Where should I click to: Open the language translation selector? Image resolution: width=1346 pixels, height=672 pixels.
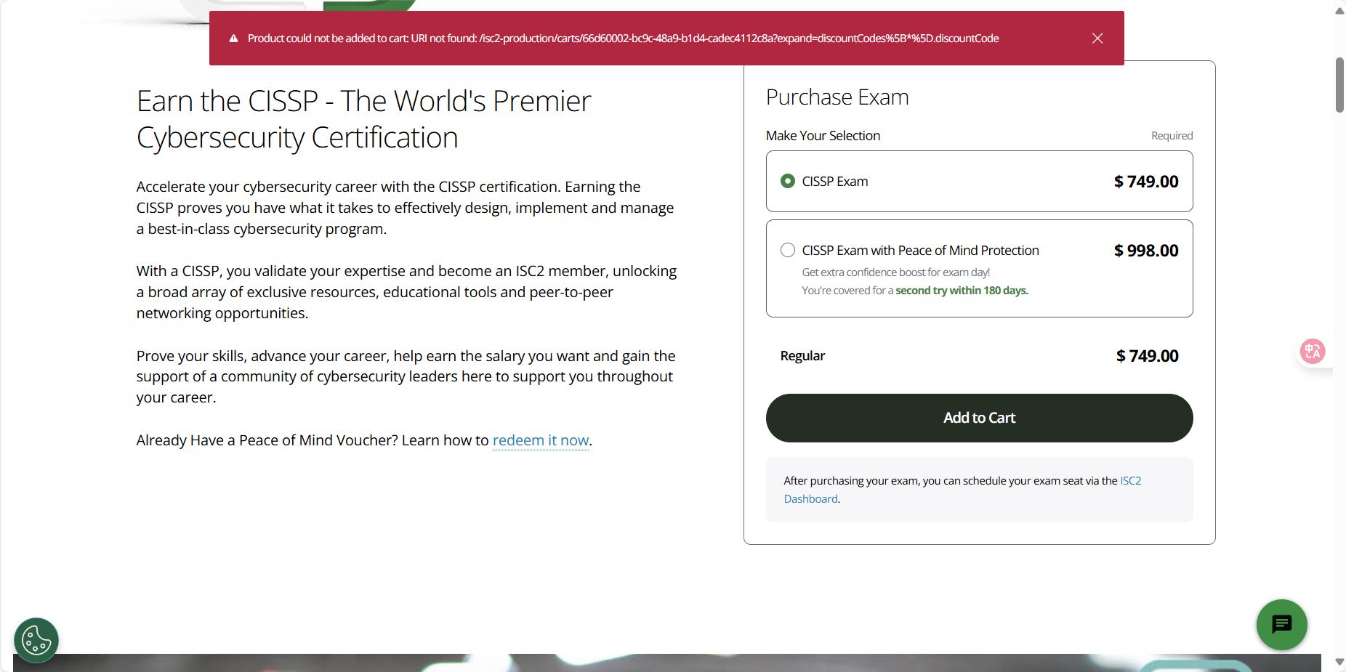tap(1314, 351)
